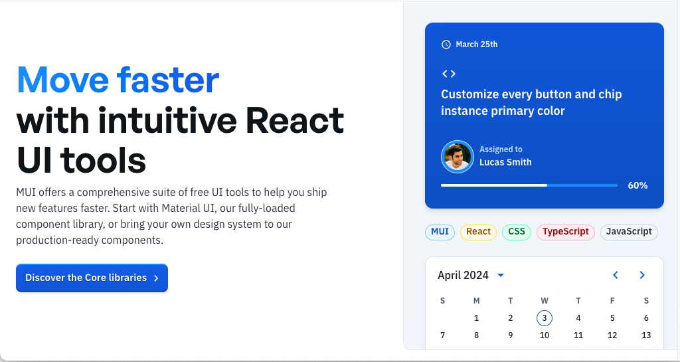Click the clock icon beside March 25th
This screenshot has width=680, height=362.
coord(446,45)
